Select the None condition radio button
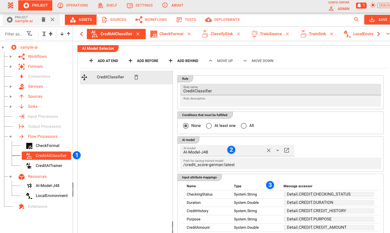The image size is (390, 233). [x=186, y=126]
